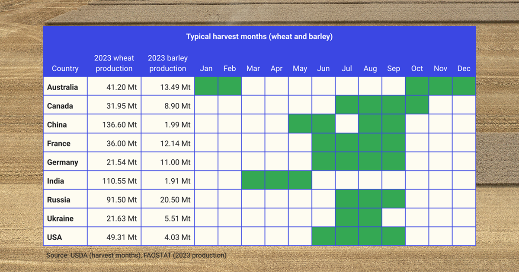519x272 pixels.
Task: Click Russia's green September harvest cell
Action: [x=394, y=199]
